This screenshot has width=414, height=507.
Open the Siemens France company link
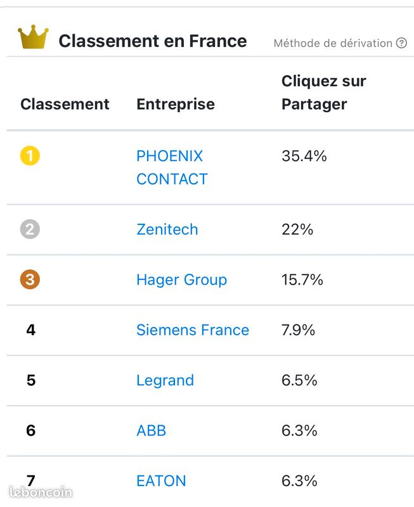click(x=193, y=330)
